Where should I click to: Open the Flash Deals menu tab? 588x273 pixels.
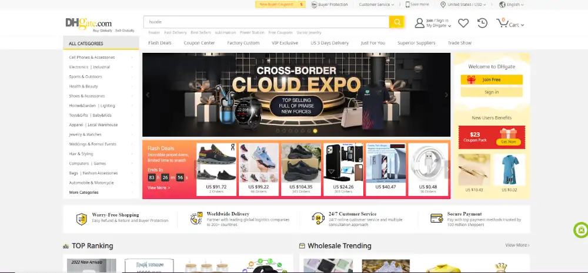click(x=160, y=43)
